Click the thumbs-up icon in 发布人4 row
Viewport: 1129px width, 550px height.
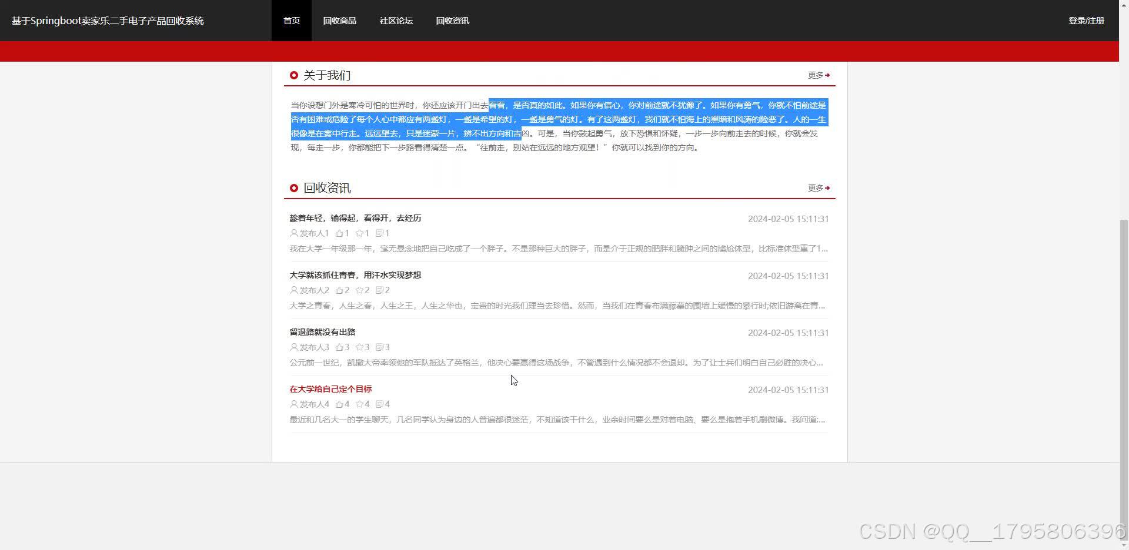[x=339, y=404]
